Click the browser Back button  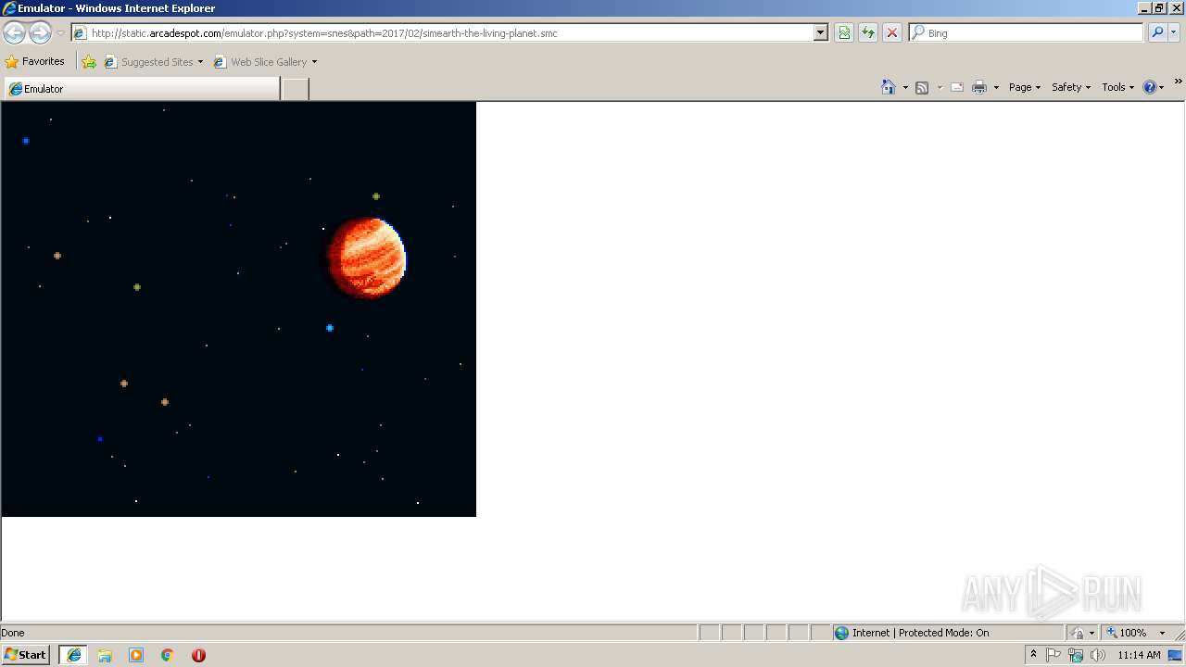pos(14,33)
